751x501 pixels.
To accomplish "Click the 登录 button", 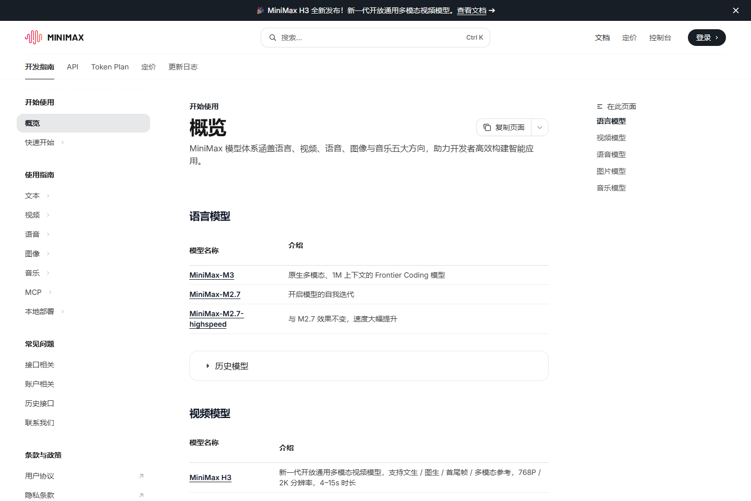I will (707, 38).
